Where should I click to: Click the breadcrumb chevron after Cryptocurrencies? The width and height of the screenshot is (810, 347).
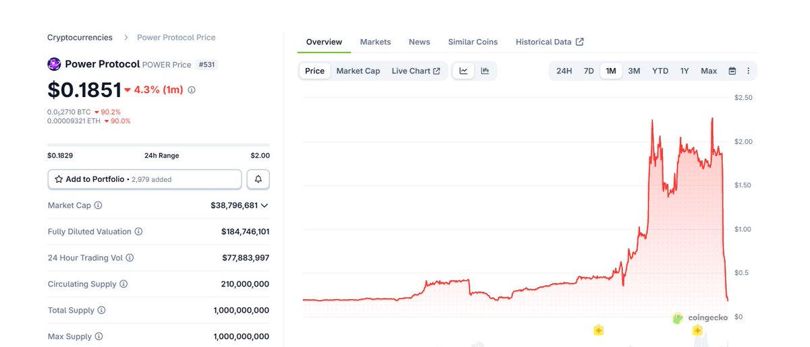tap(127, 38)
